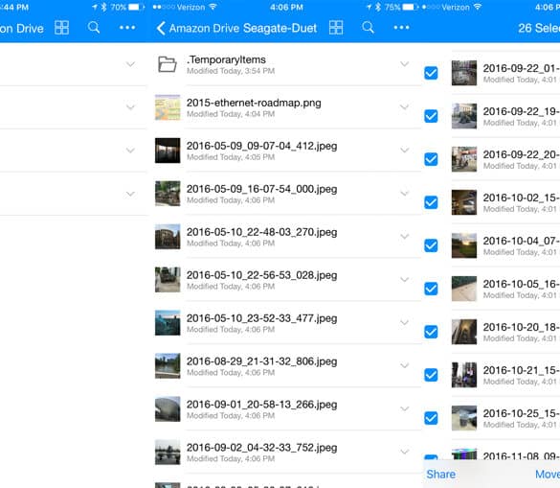This screenshot has height=488, width=560.
Task: Expand options chevron for 2016-05-09_09-07-04_412.jpeg
Action: click(x=404, y=151)
